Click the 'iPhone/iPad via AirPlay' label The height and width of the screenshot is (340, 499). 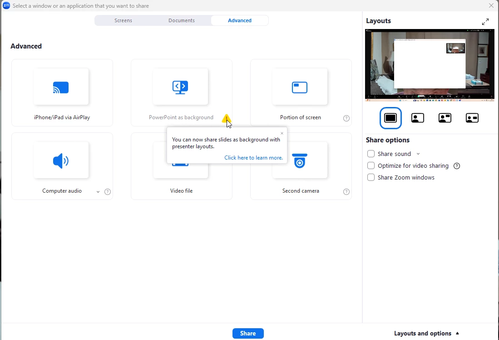click(62, 117)
